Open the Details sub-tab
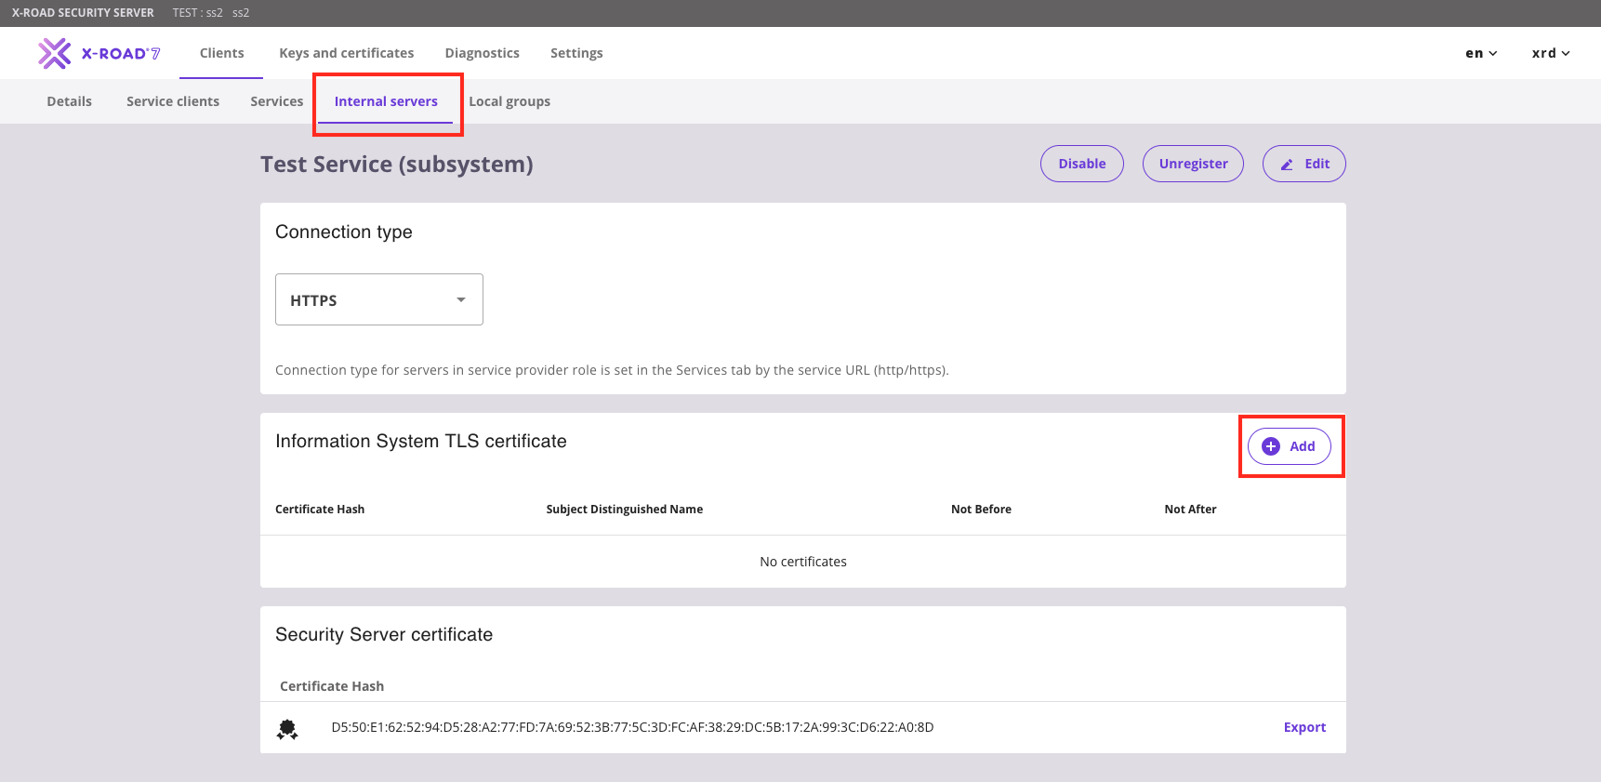This screenshot has height=782, width=1601. pyautogui.click(x=70, y=101)
